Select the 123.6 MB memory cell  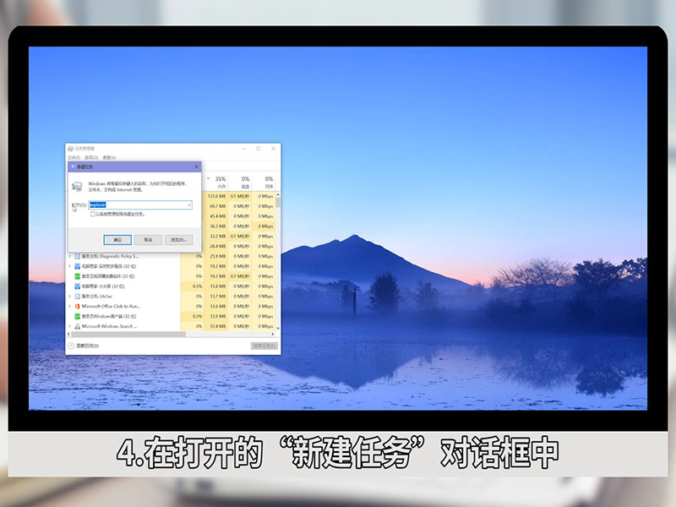(x=217, y=196)
